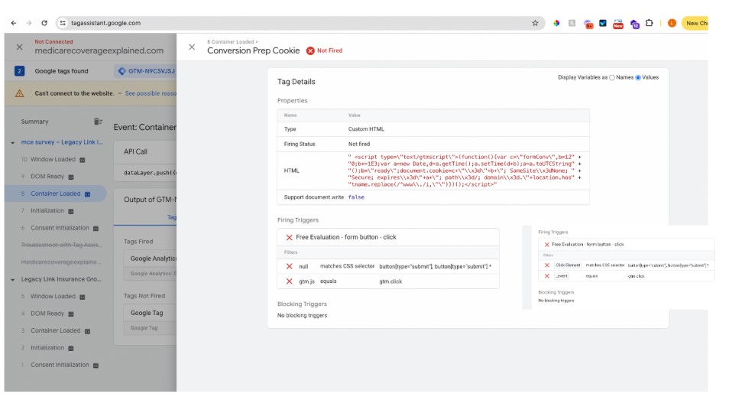The height and width of the screenshot is (413, 732).
Task: Open Free Evaluation - form button - click trigger
Action: (346, 237)
